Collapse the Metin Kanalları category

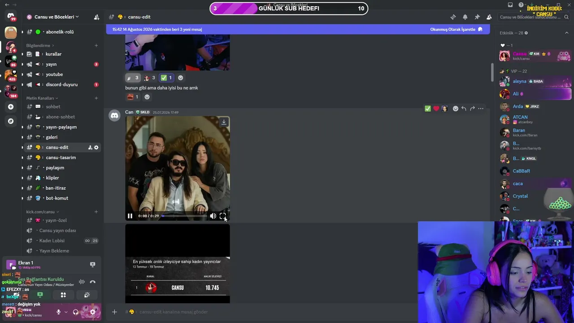pyautogui.click(x=42, y=98)
